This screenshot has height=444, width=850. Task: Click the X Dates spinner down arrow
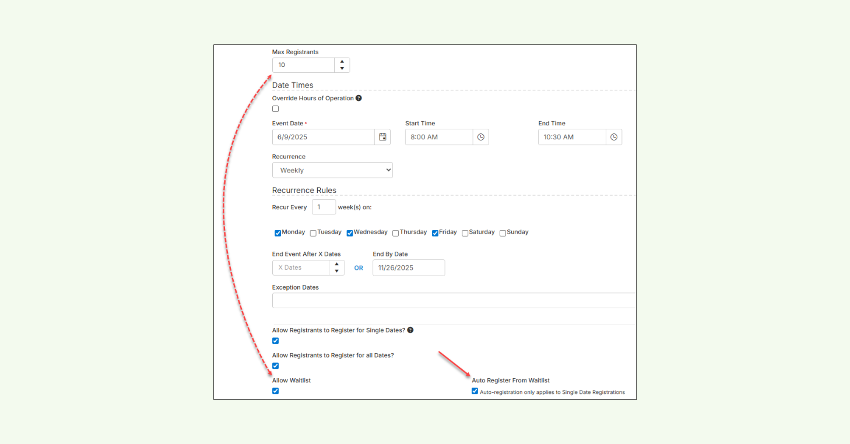tap(336, 271)
